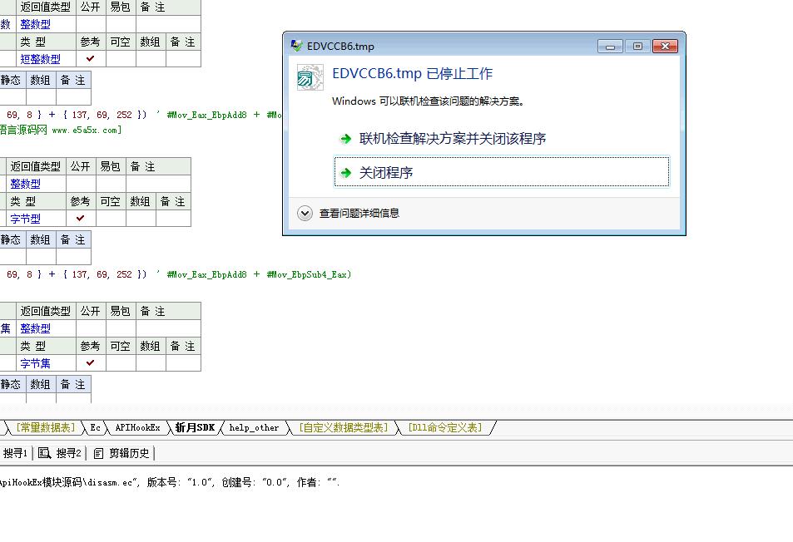793x542 pixels.
Task: Click the heading 'EDVCCB6.tmp 已停止工作'
Action: pyautogui.click(x=412, y=74)
